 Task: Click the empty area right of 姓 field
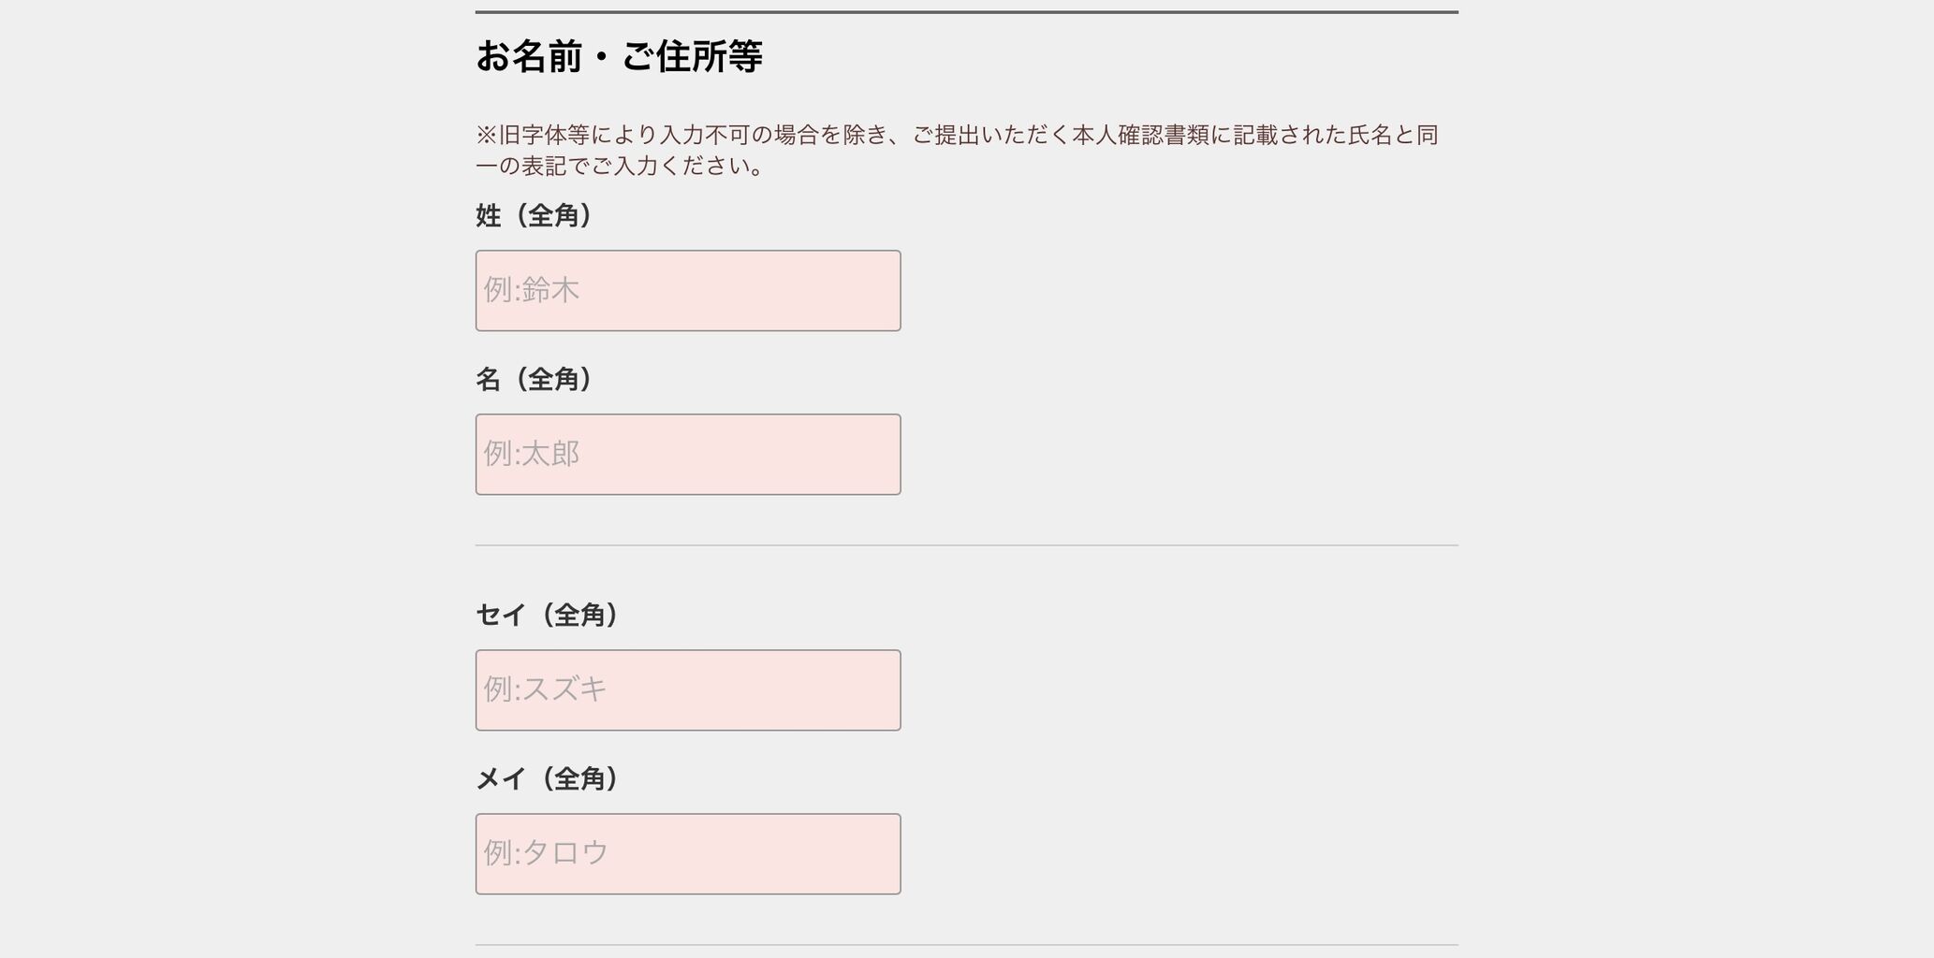click(1179, 290)
